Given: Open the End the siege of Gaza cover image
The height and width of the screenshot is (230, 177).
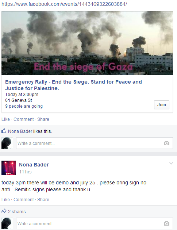Looking at the screenshot, I should (x=87, y=43).
